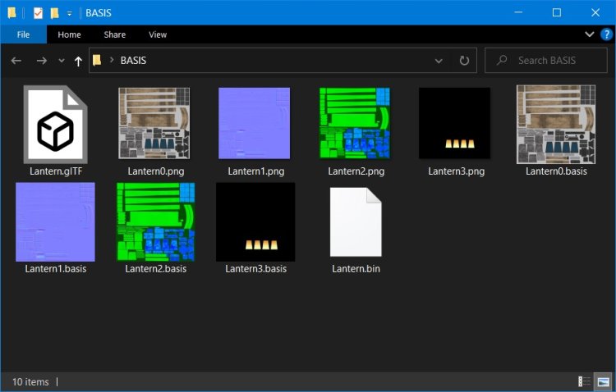Viewport: 616px width, 392px height.
Task: Go up one folder level
Action: pos(78,61)
